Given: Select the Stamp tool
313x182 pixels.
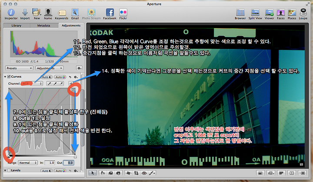Looking at the screenshot, I should [118, 173].
